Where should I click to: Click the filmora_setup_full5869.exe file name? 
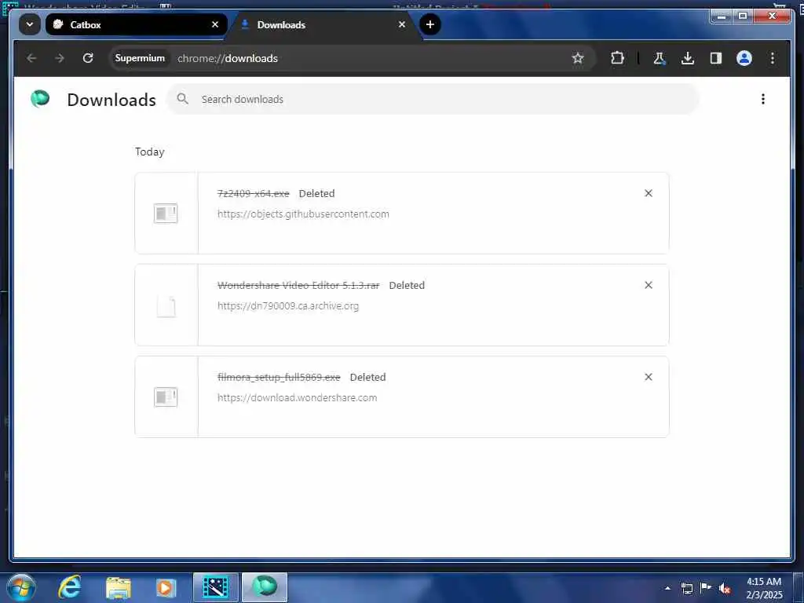(279, 377)
